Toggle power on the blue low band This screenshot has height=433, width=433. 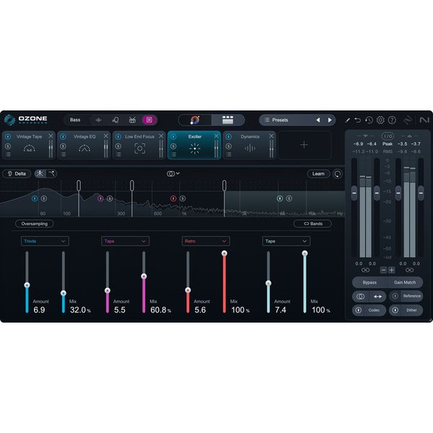pyautogui.click(x=35, y=198)
